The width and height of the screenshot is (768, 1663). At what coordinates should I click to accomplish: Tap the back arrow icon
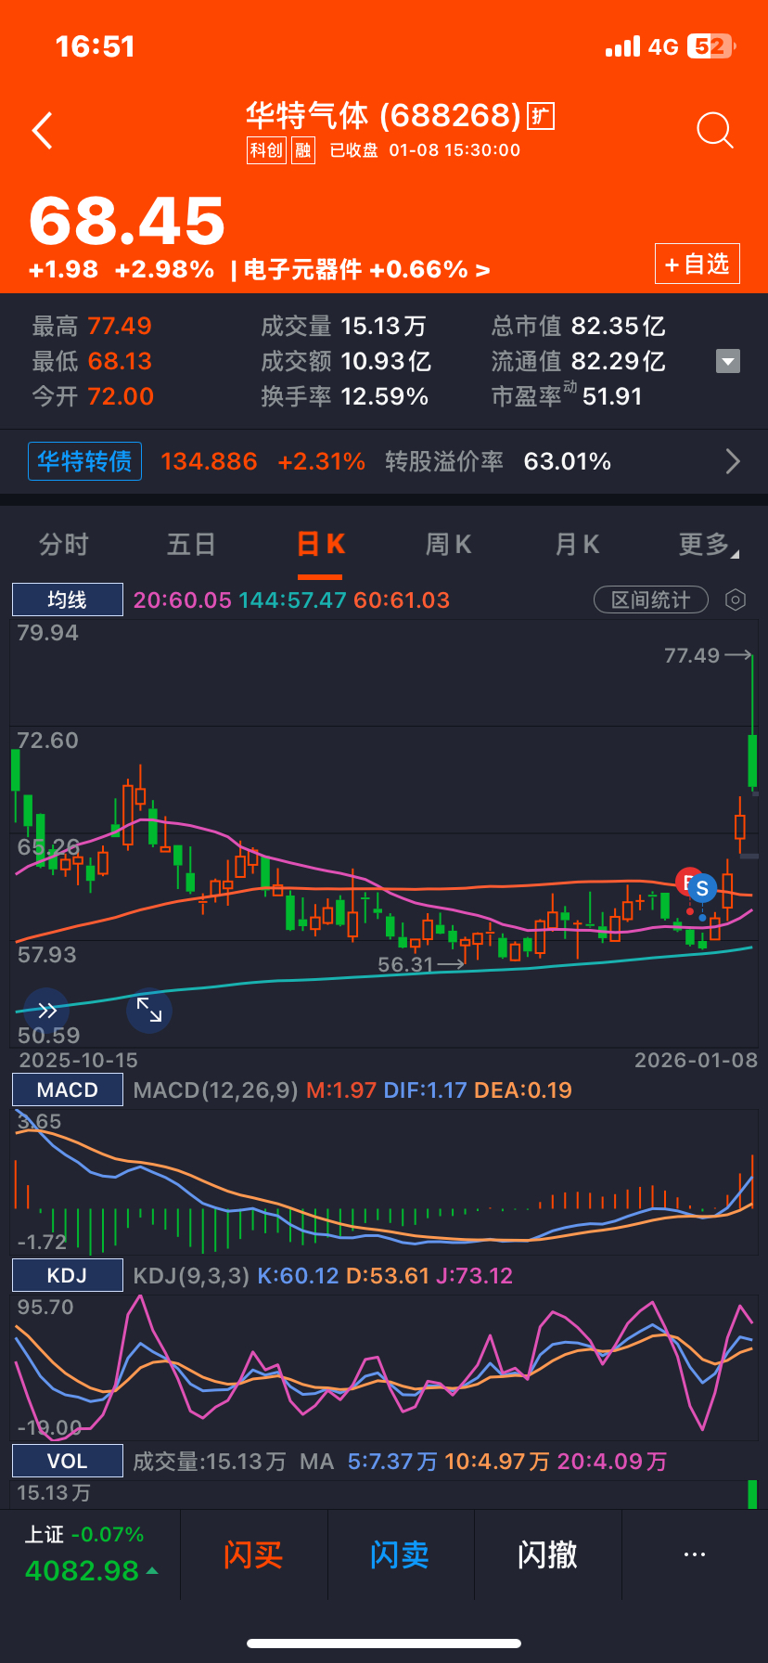42,131
